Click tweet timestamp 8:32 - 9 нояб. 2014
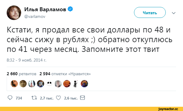 coord(27,60)
